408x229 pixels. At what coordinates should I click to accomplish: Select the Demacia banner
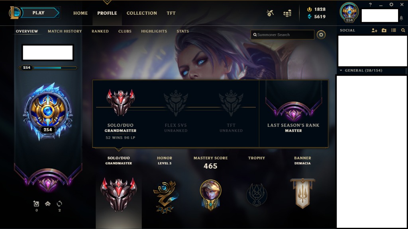click(x=302, y=194)
